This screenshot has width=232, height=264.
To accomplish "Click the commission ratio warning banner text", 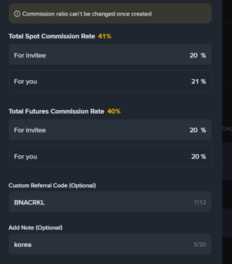I will [x=87, y=14].
